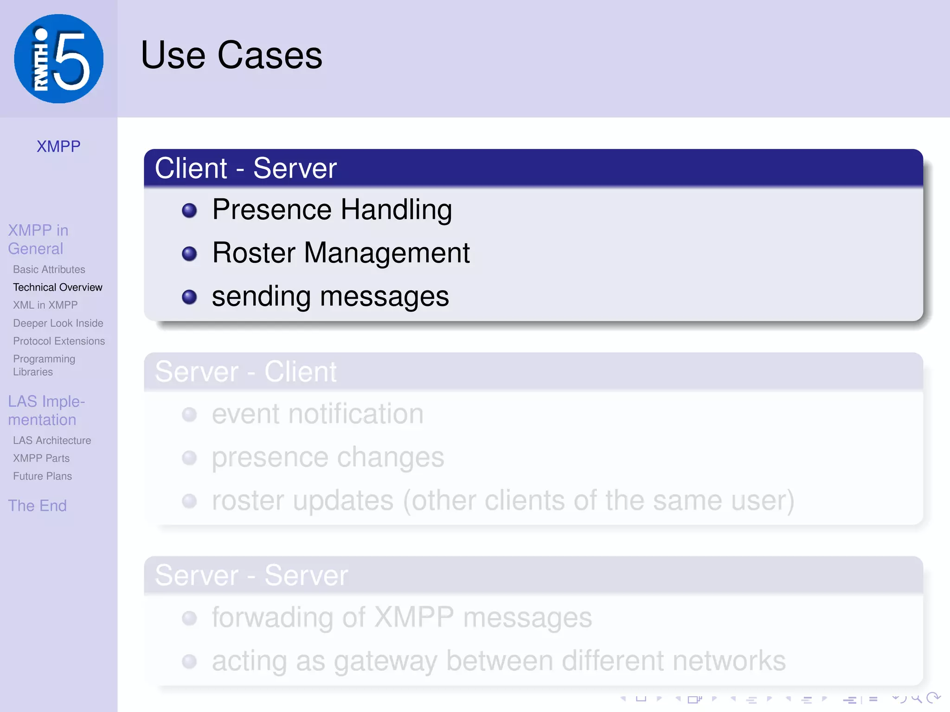The image size is (950, 712).
Task: Click the subsection navigation icon
Action: [x=751, y=700]
